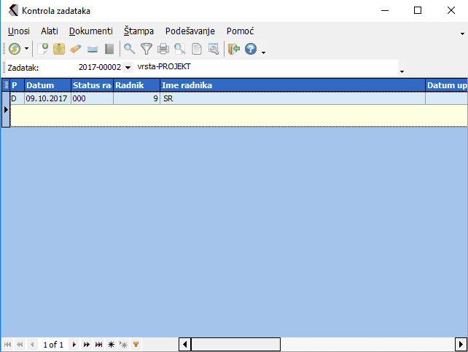This screenshot has height=352, width=468.
Task: Go to the next record arrow
Action: point(74,344)
